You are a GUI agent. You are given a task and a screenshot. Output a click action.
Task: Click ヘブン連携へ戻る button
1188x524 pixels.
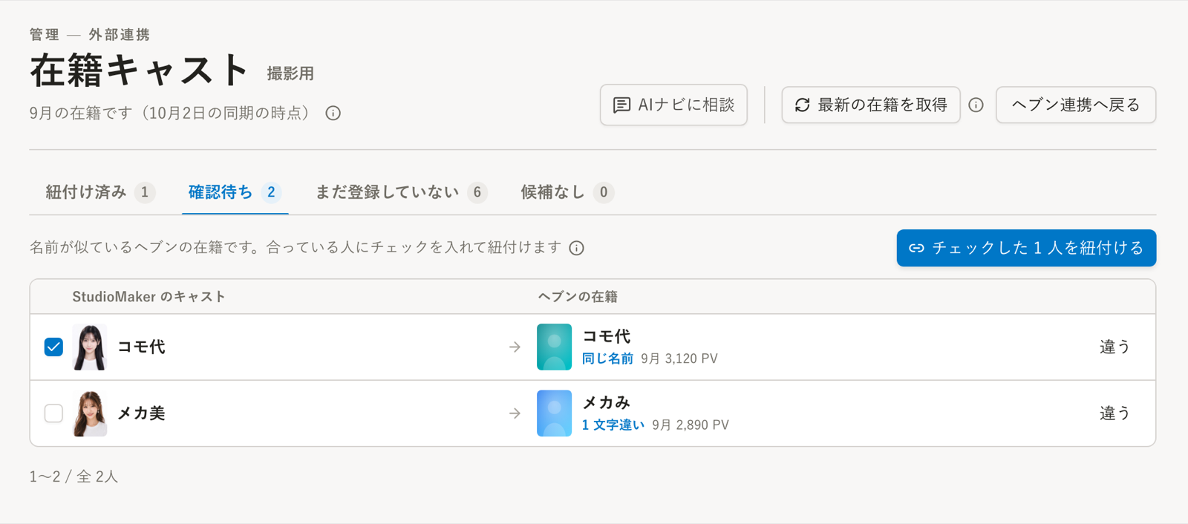tap(1076, 105)
